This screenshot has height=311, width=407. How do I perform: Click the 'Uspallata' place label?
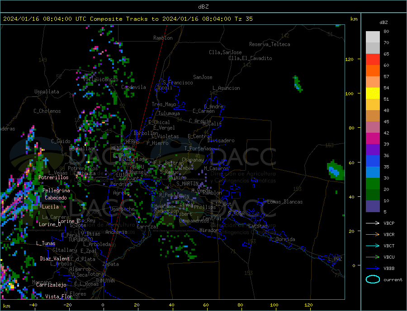[47, 92]
